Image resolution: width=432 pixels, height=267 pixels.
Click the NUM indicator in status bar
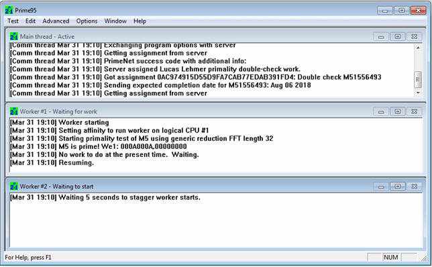click(x=390, y=258)
